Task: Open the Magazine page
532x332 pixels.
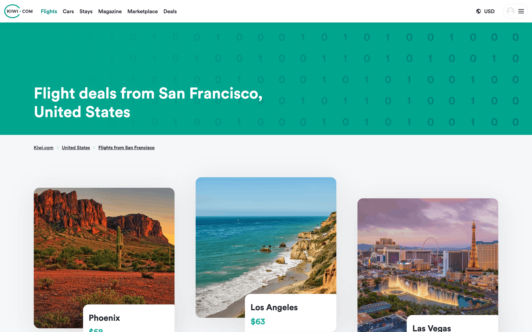Action: [x=110, y=11]
